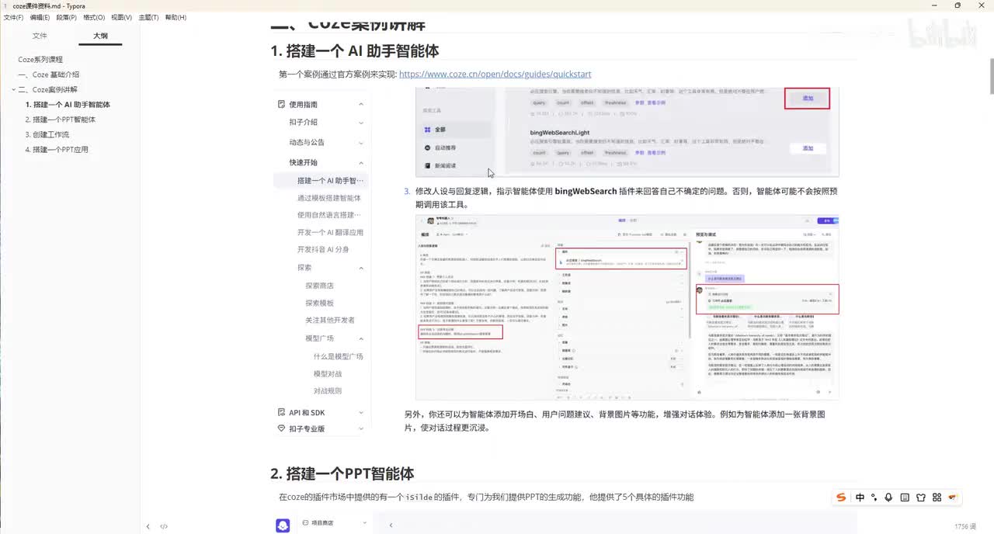Jump to Coze系列课程 in outline
The width and height of the screenshot is (994, 534).
click(40, 59)
